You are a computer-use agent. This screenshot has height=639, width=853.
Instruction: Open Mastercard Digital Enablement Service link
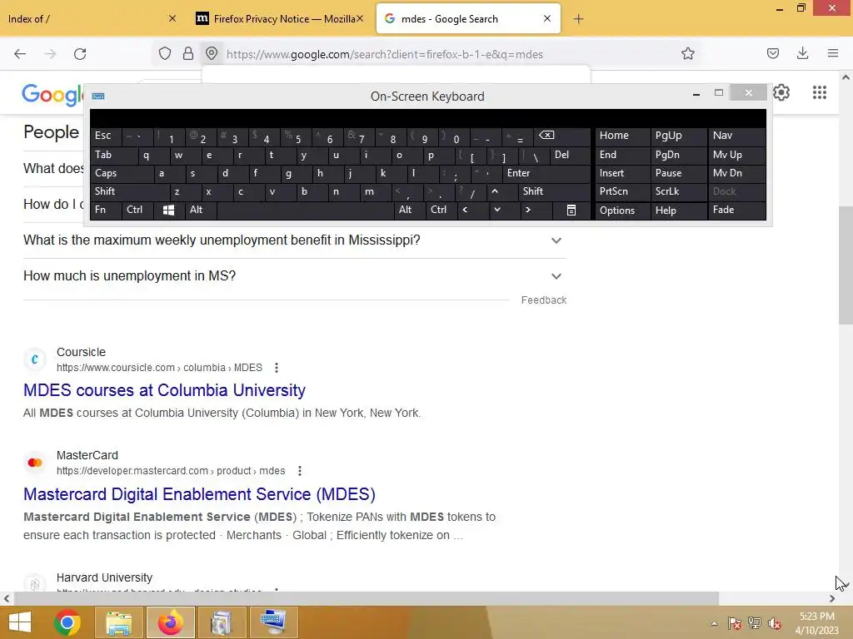200,494
